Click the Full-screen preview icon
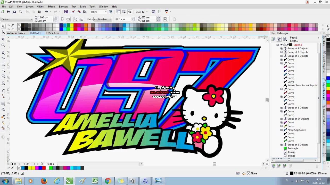 (x=111, y=12)
